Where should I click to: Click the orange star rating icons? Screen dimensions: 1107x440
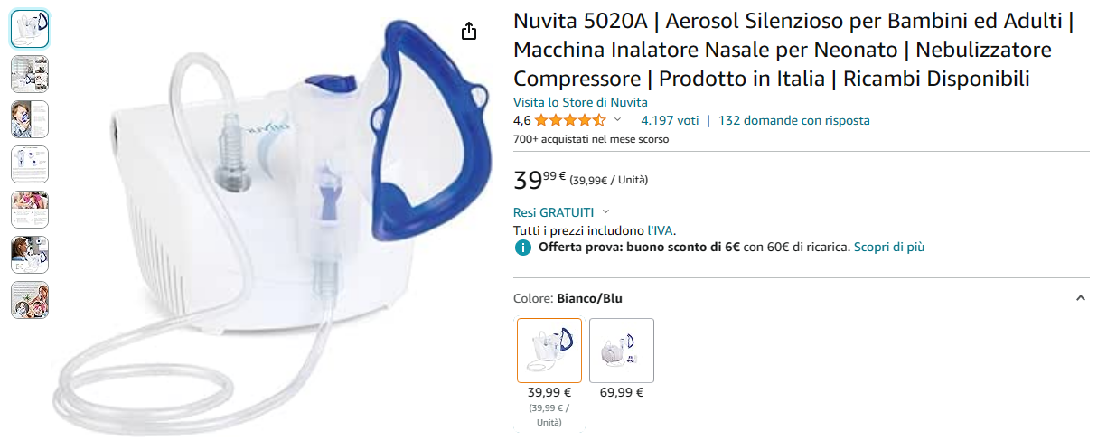click(569, 120)
